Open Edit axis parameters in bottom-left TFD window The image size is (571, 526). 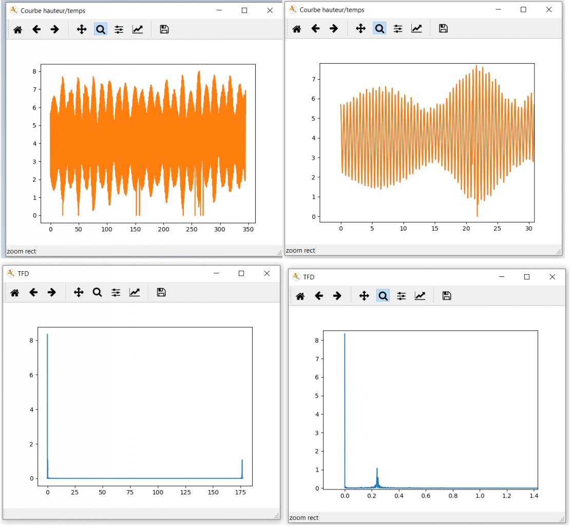(x=135, y=292)
